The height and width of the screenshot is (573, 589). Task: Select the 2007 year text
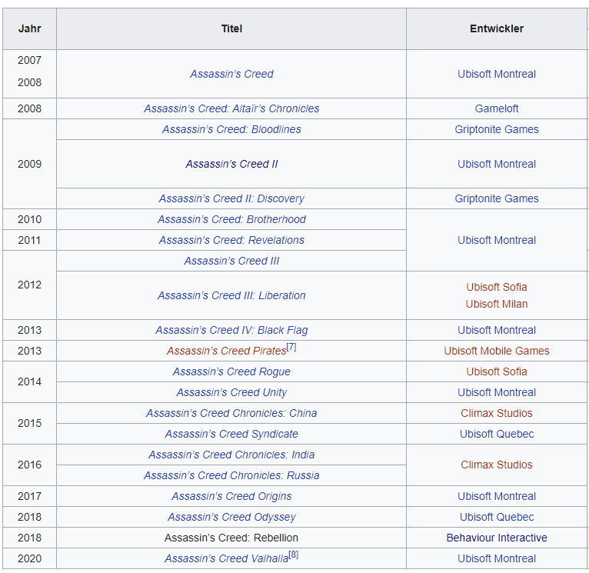[x=30, y=60]
